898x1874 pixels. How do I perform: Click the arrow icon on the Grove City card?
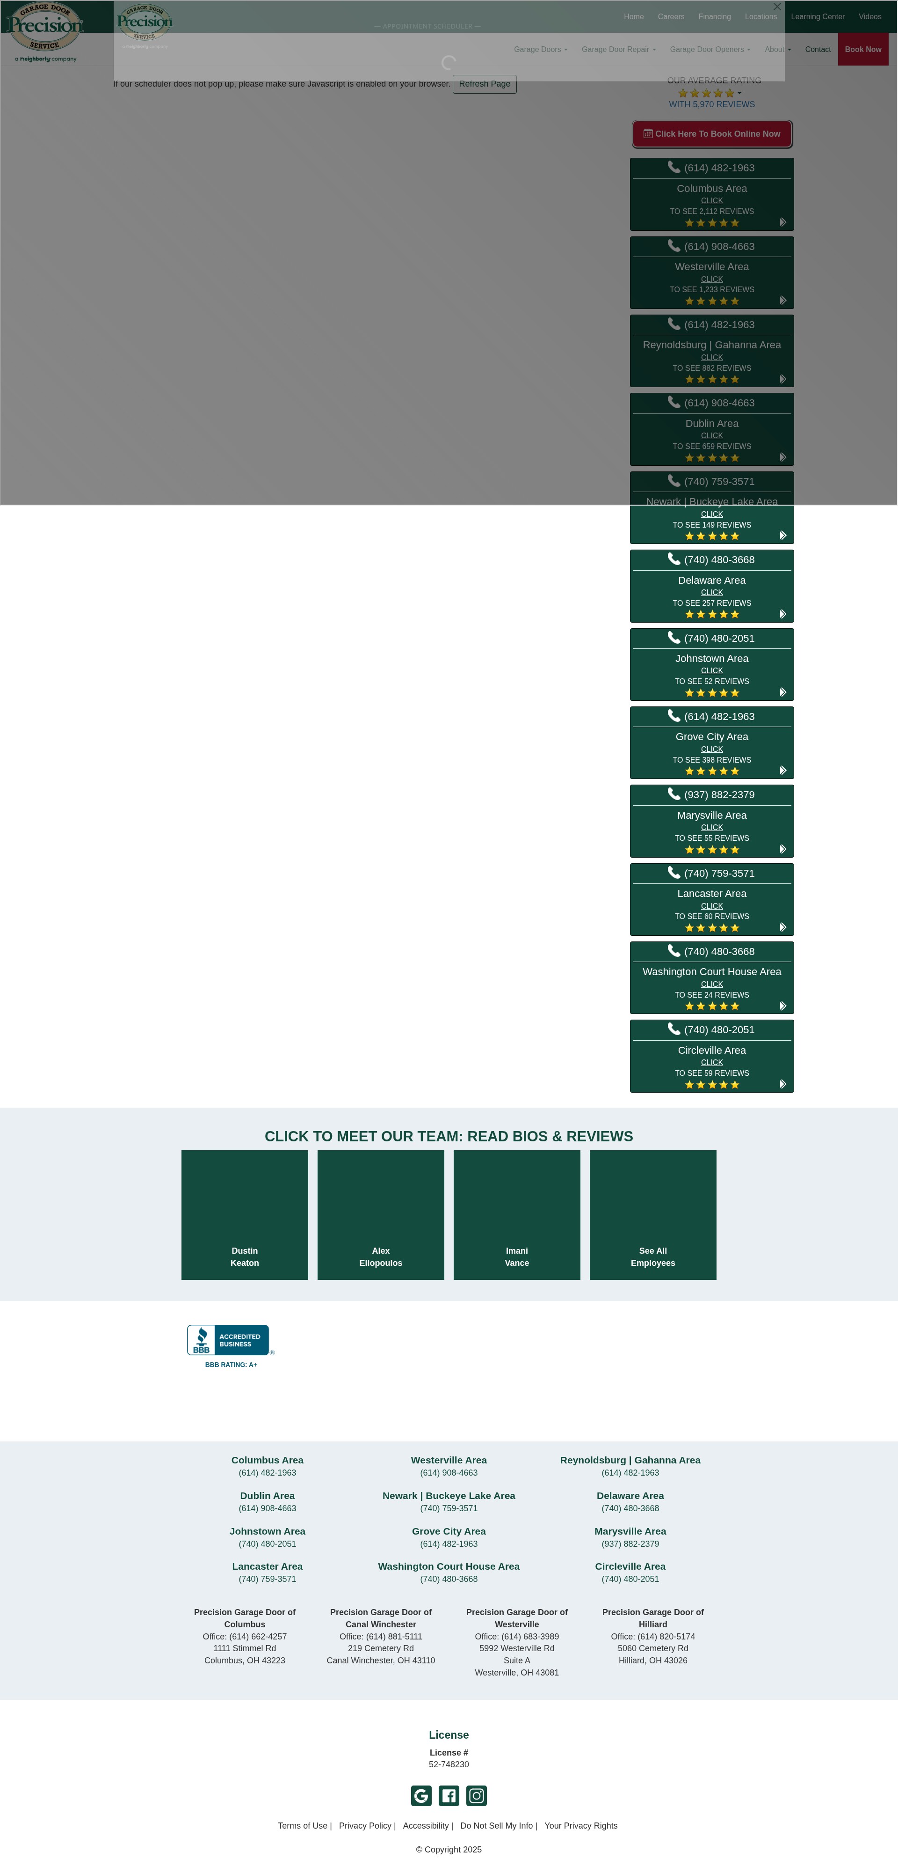click(x=783, y=771)
